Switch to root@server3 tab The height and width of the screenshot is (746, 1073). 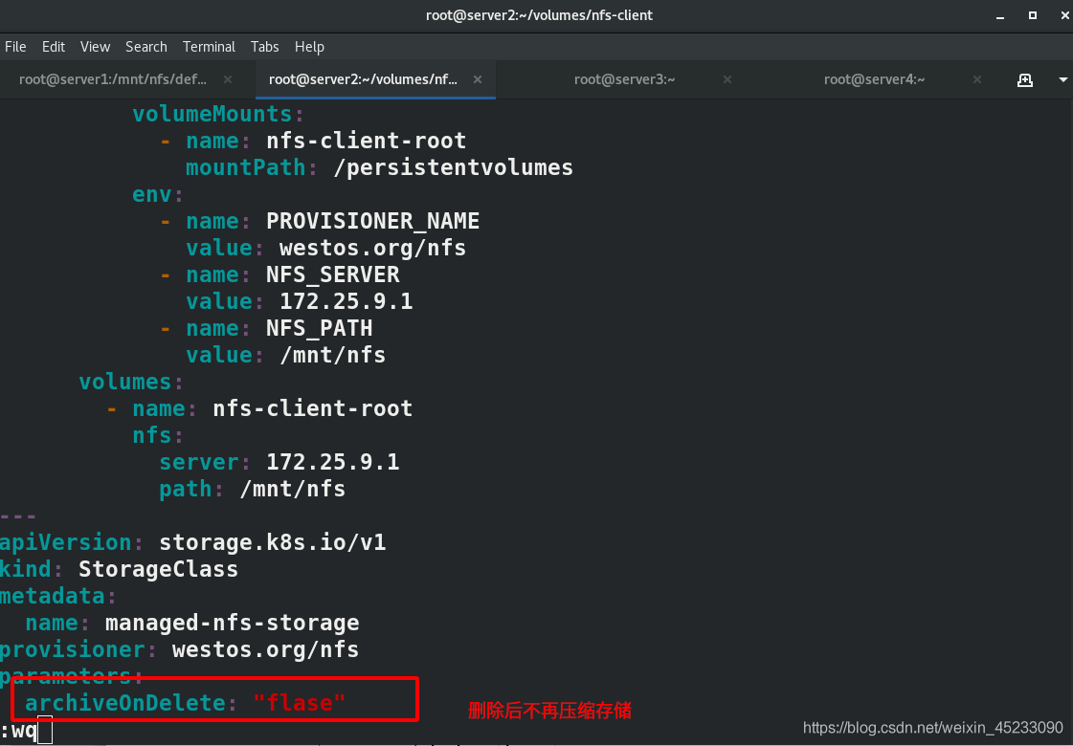click(624, 79)
